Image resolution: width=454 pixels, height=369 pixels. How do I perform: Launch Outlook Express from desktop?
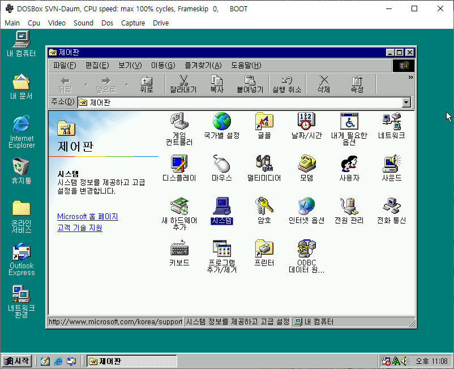(22, 260)
